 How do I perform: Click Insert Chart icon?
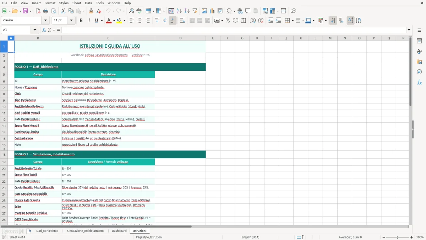[x=212, y=11]
